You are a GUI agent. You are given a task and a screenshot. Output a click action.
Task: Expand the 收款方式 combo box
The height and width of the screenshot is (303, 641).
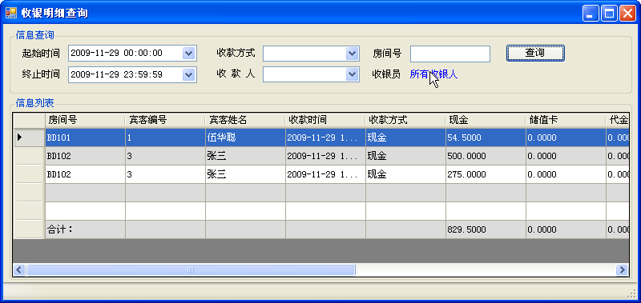[352, 53]
